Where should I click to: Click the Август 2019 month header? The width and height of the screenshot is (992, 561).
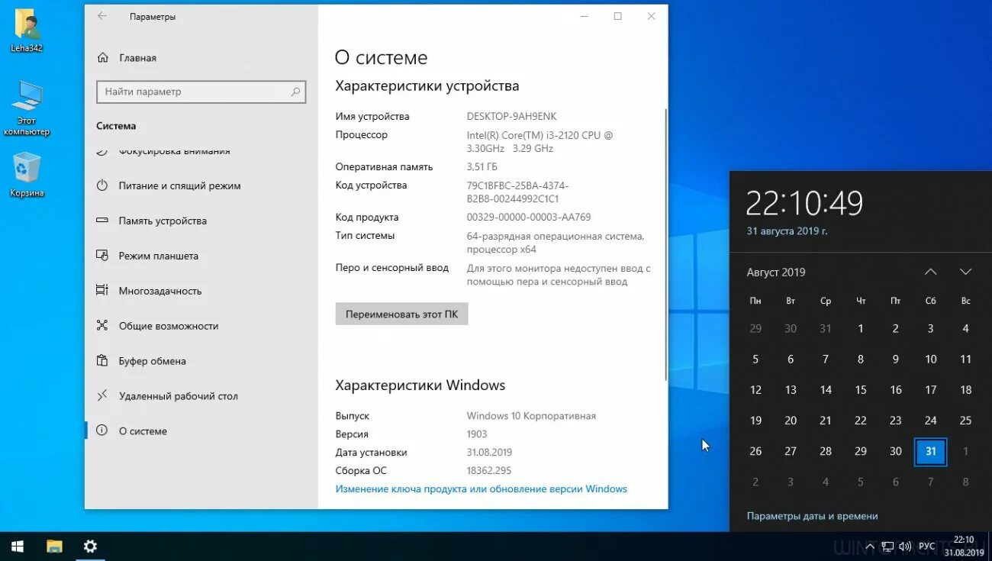776,272
